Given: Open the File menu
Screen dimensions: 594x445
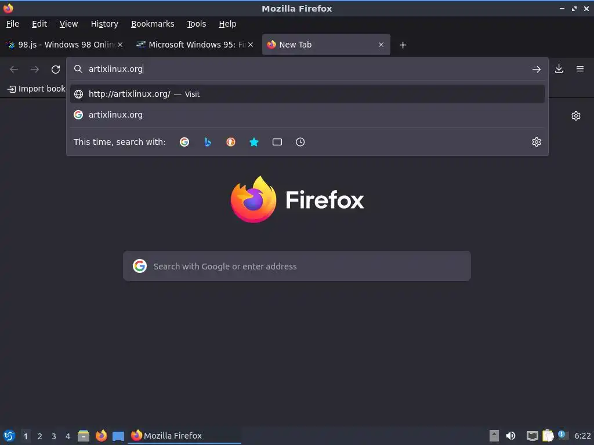Looking at the screenshot, I should coord(13,24).
